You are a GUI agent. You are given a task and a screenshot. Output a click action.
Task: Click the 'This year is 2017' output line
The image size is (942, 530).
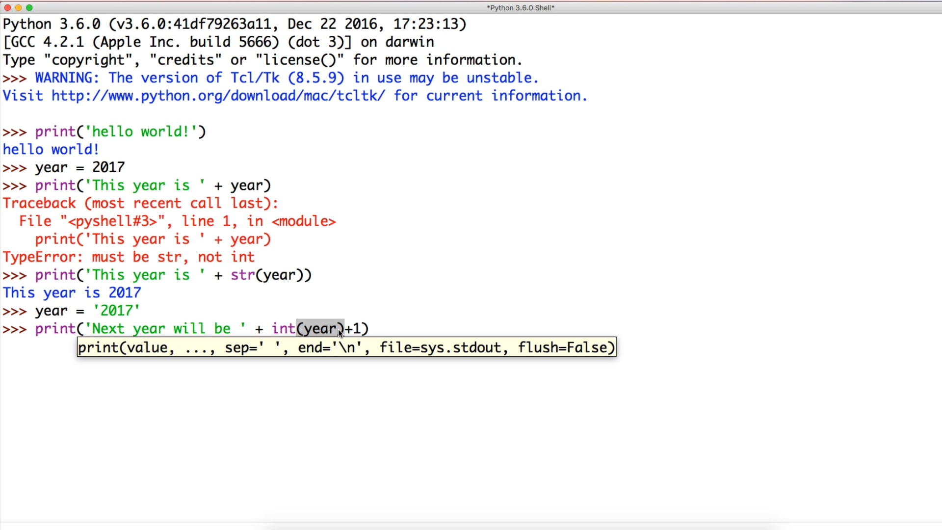[72, 293]
